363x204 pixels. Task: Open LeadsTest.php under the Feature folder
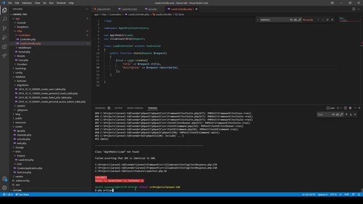26,160
